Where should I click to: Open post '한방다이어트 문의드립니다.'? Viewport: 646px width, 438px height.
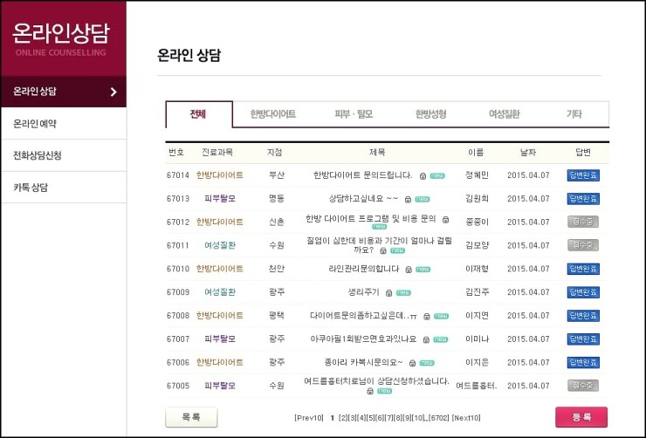point(362,175)
